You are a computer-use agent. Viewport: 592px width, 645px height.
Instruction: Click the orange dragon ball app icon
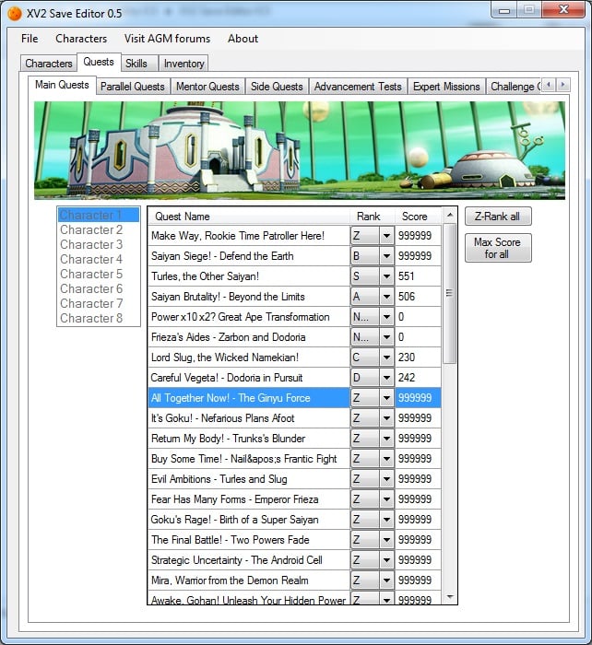tap(15, 14)
